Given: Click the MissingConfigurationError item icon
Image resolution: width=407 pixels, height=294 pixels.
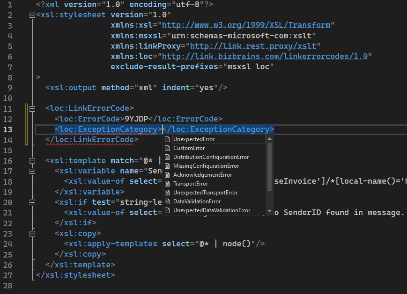Looking at the screenshot, I should tap(167, 165).
